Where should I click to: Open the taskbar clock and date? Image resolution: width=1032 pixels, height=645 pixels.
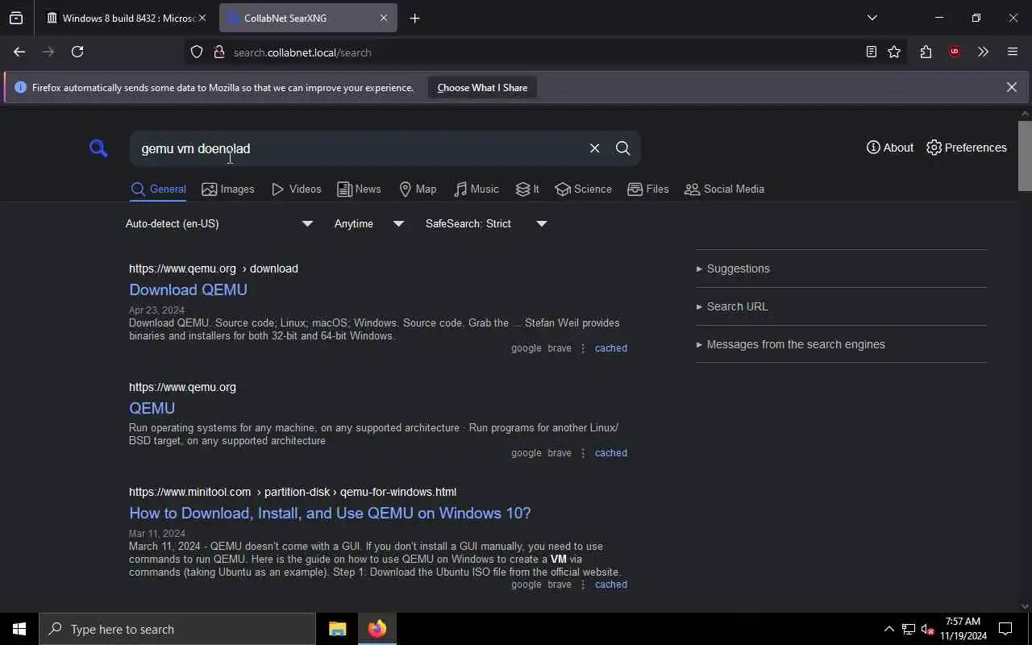[963, 629]
